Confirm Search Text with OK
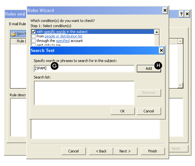Viewport: 195px width, 166px height. 122,111
